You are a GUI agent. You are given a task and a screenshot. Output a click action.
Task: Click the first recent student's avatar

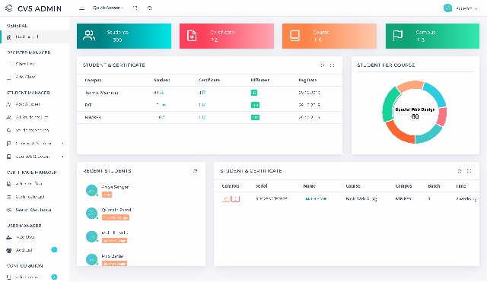pyautogui.click(x=91, y=191)
